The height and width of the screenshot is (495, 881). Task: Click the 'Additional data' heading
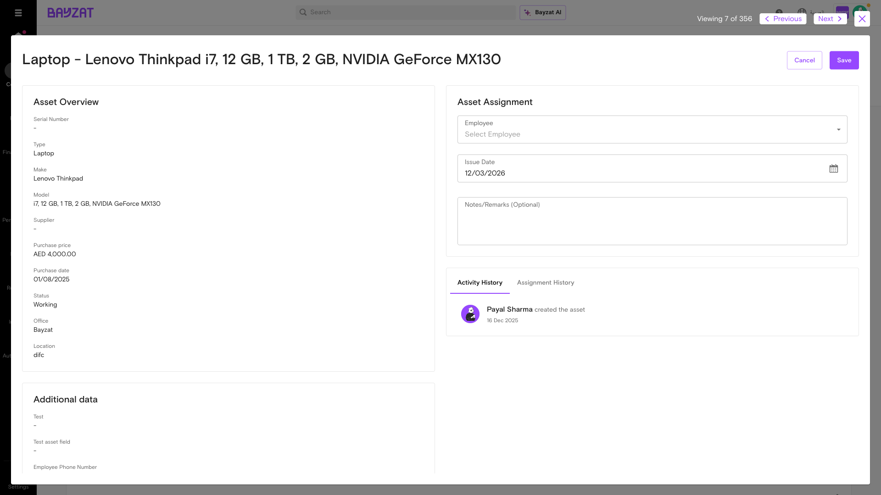click(66, 400)
